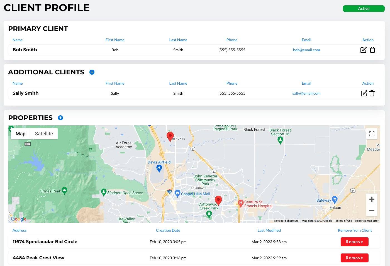Click the Air Force Academy map label
Screen dimensions: 390x266
coord(124,145)
